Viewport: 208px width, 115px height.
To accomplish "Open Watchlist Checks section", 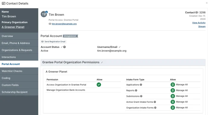I will [19, 71].
